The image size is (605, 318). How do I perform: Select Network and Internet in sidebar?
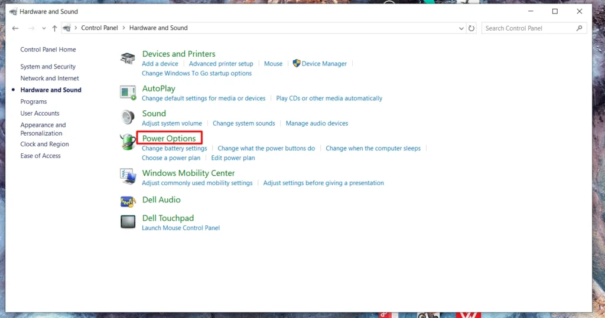pyautogui.click(x=50, y=78)
